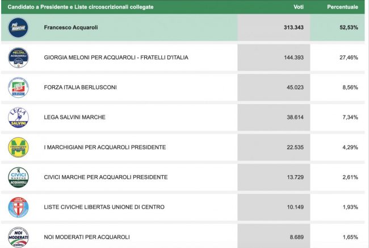Click the Fratelli d'Italia Meloni party logo
The width and height of the screenshot is (369, 248).
pos(18,57)
